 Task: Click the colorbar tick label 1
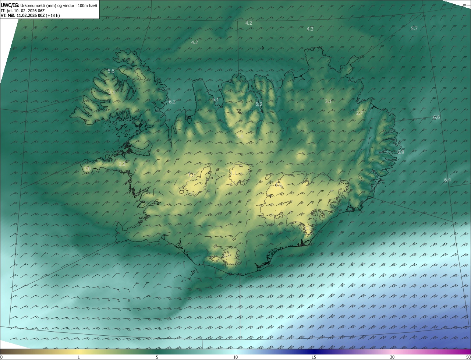(79, 357)
